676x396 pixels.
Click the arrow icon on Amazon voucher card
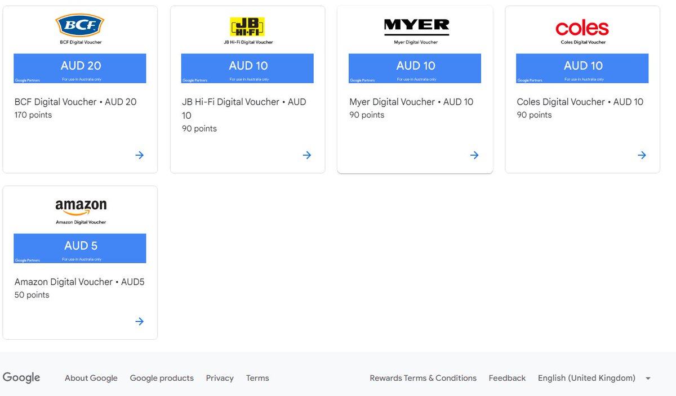point(140,322)
